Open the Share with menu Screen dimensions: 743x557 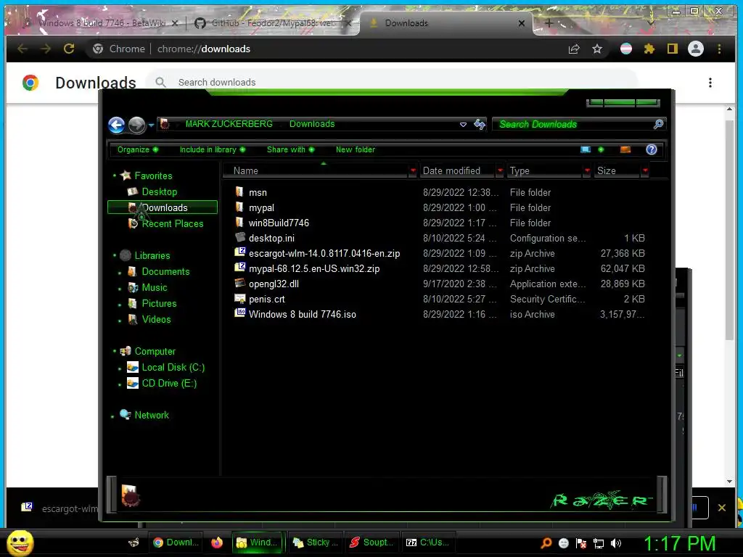coord(290,149)
